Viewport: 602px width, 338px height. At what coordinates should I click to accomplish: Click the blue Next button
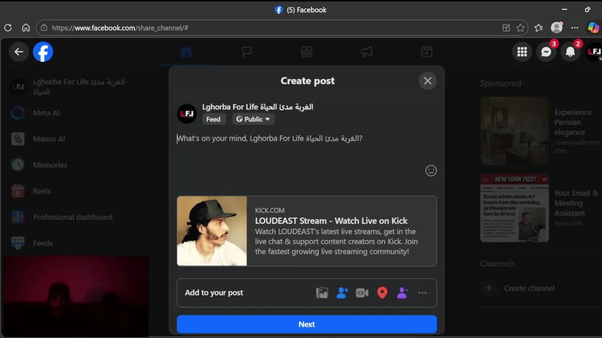[x=307, y=324]
